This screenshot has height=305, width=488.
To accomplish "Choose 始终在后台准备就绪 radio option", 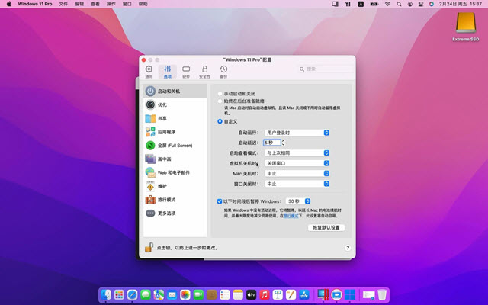I will pyautogui.click(x=220, y=101).
